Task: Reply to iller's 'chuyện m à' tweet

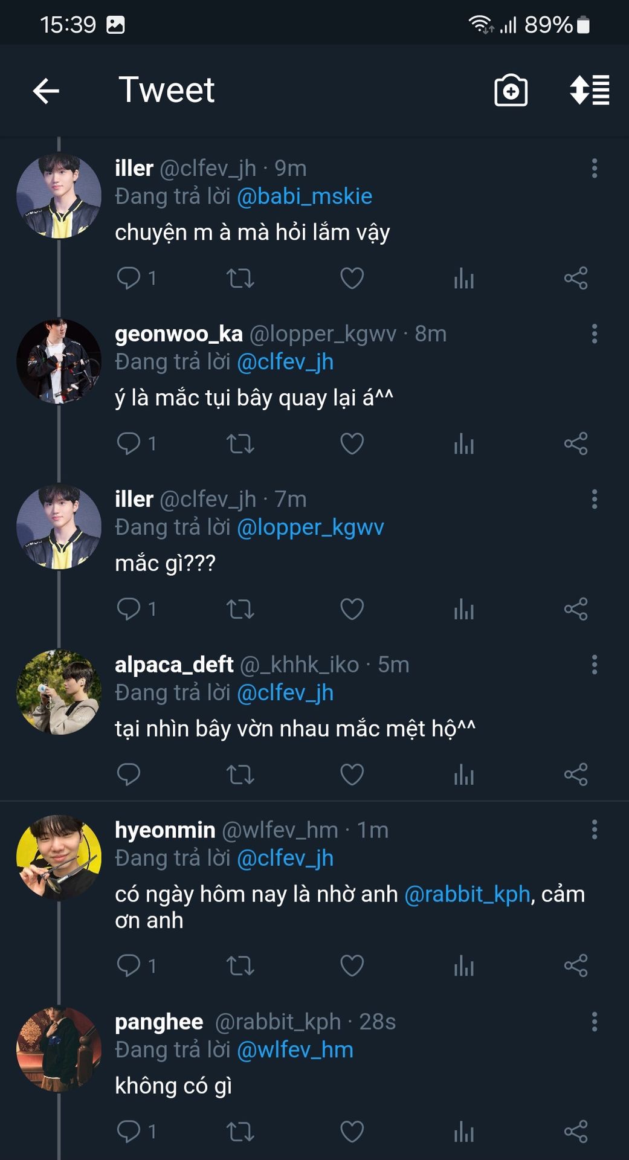Action: pyautogui.click(x=129, y=278)
